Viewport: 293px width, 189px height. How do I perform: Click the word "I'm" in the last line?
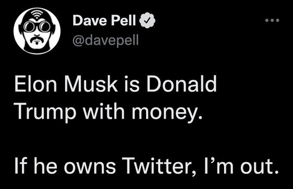click(x=212, y=165)
